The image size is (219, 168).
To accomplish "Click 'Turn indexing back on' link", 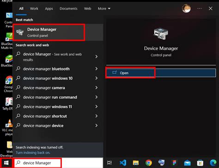I will 33,153.
